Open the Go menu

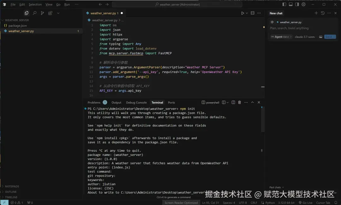coord(58,4)
